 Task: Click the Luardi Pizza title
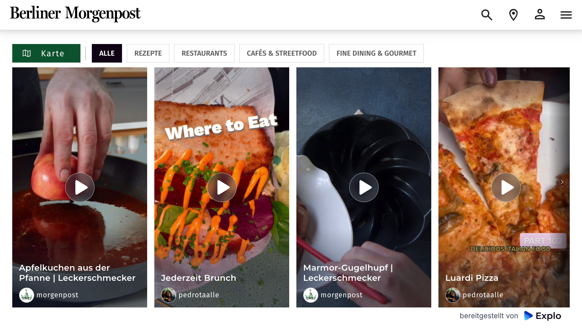coord(472,278)
